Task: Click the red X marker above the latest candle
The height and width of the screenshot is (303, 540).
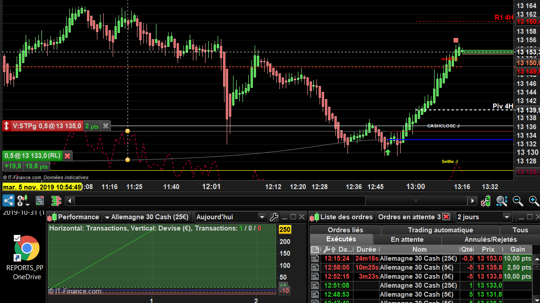Action: pyautogui.click(x=456, y=40)
